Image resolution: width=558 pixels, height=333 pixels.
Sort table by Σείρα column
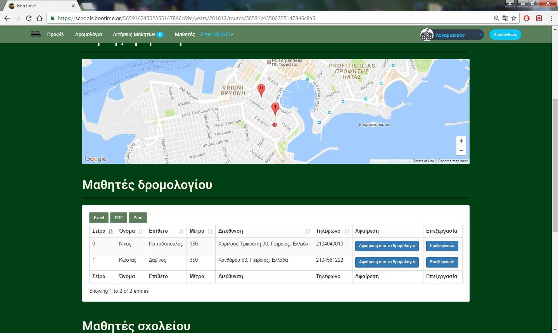tap(103, 231)
